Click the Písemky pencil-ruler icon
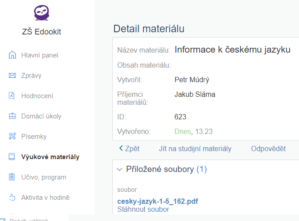The height and width of the screenshot is (221, 299). coord(12,137)
